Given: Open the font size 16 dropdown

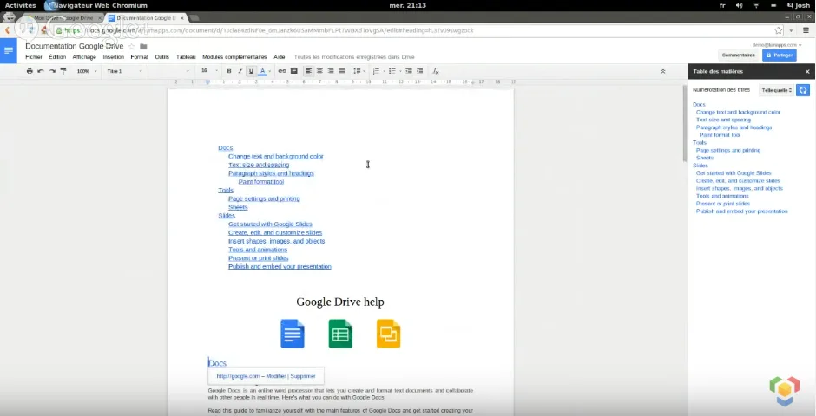Looking at the screenshot, I should (209, 71).
